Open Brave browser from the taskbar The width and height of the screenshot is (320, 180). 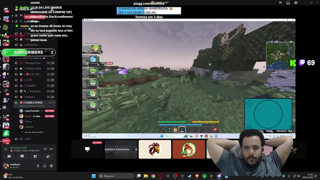point(197,176)
